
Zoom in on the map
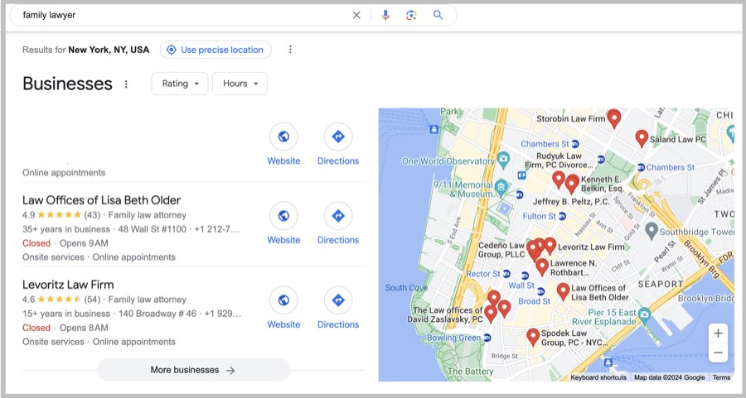718,333
